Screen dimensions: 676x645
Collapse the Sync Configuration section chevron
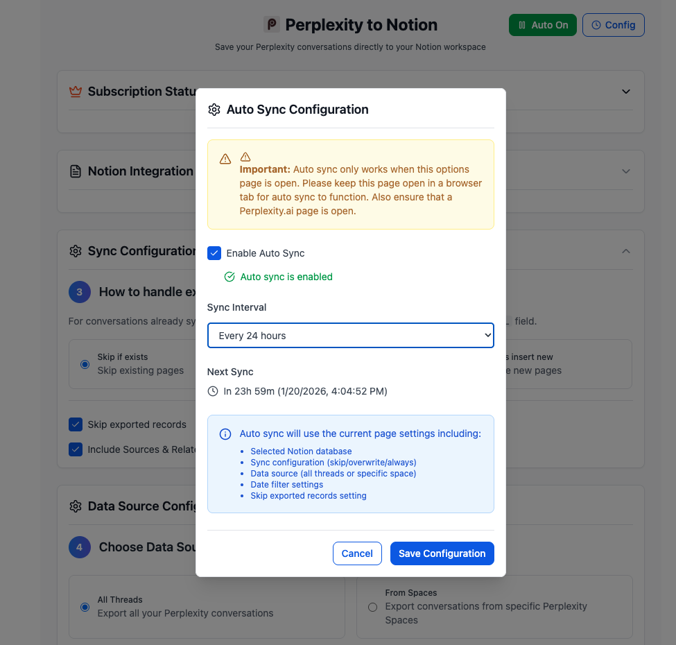[626, 251]
